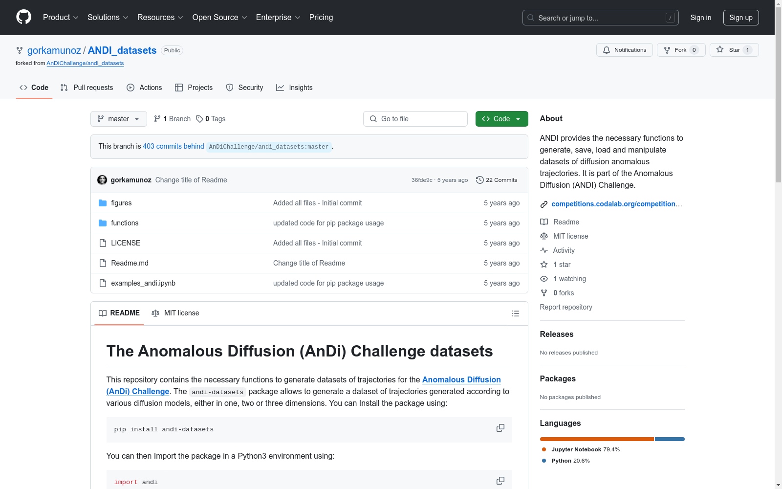The height and width of the screenshot is (489, 782).
Task: Open the 36fde9c commit hash link
Action: click(422, 180)
